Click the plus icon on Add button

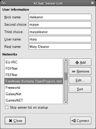77,62
